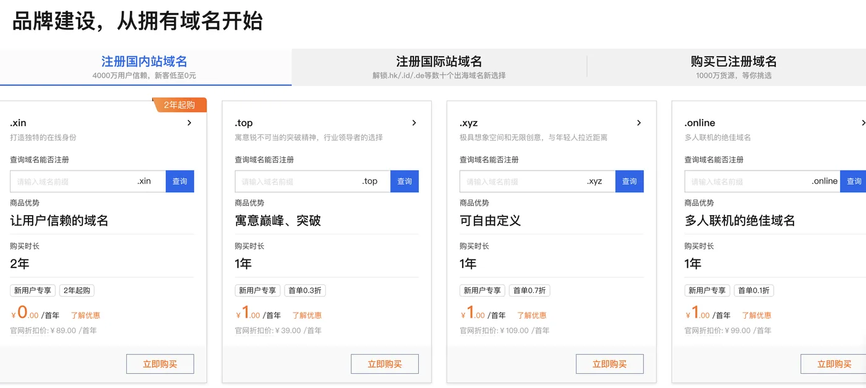Click 立即购买 on the .xin card
The width and height of the screenshot is (866, 388).
160,364
